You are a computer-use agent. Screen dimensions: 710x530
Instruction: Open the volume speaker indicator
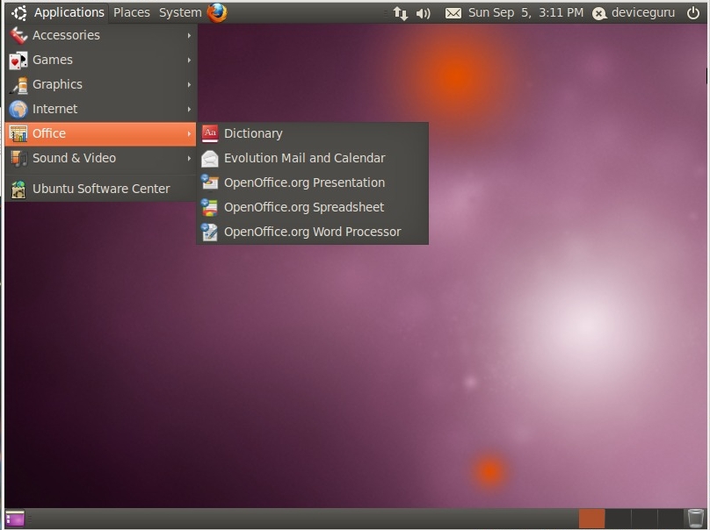pyautogui.click(x=423, y=13)
